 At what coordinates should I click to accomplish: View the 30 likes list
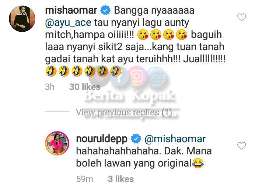point(85,87)
